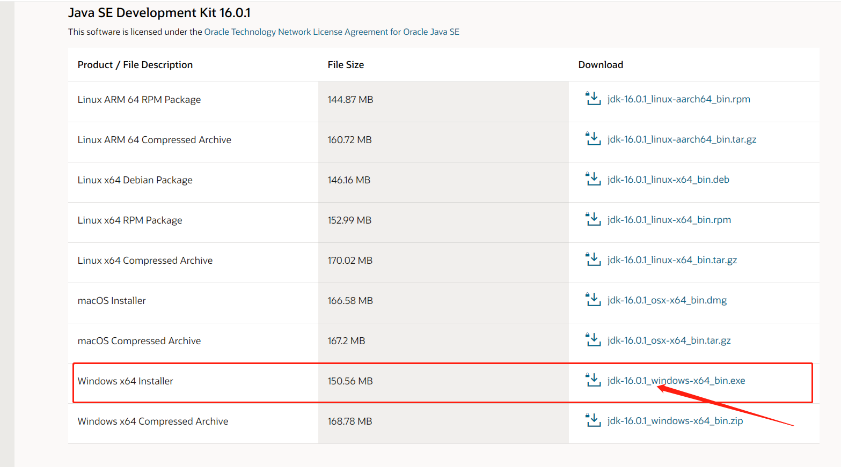Select the macOS Installer text
Image resolution: width=841 pixels, height=467 pixels.
(112, 301)
